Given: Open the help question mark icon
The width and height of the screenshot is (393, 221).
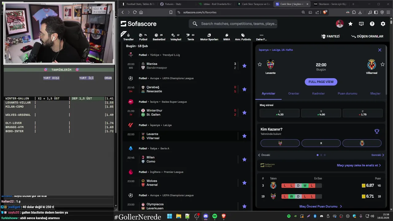Looking at the screenshot, I should 372,24.
